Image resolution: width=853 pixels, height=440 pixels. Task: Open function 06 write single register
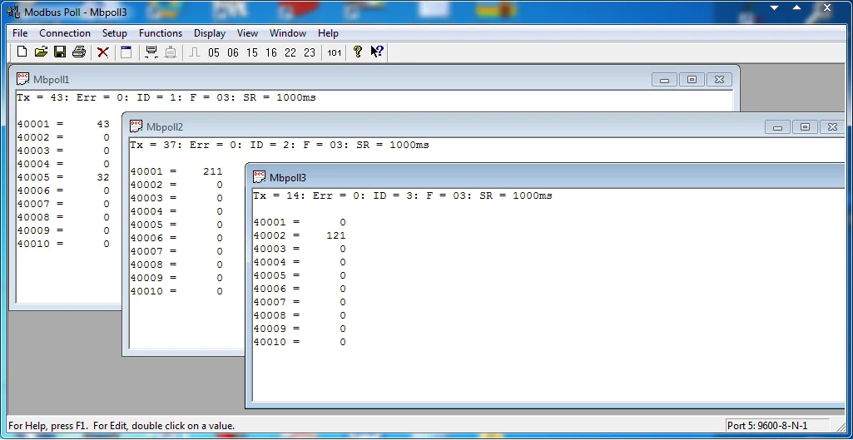point(233,52)
